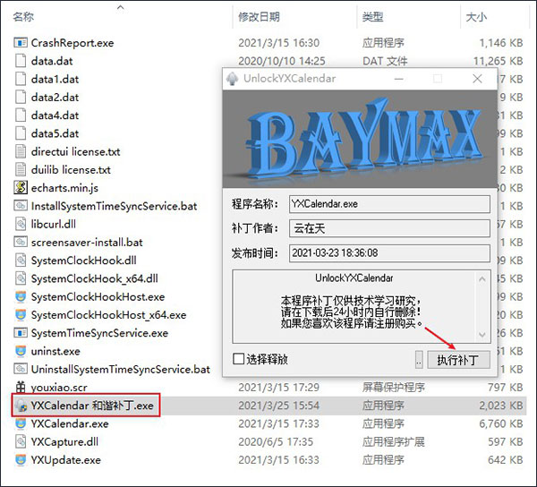The height and width of the screenshot is (487, 537).
Task: Click the date 2021/3/25 15:54
Action: 278,406
